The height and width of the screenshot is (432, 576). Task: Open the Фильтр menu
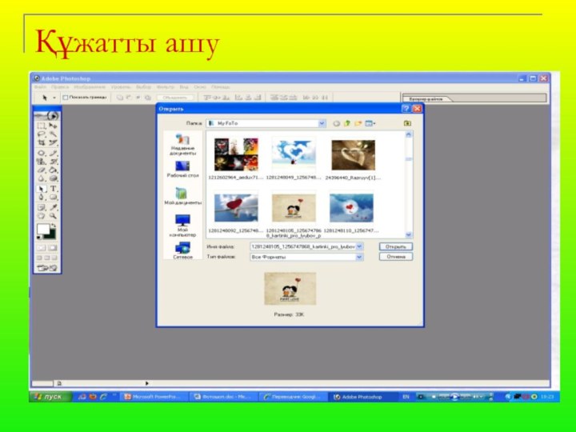pyautogui.click(x=165, y=86)
